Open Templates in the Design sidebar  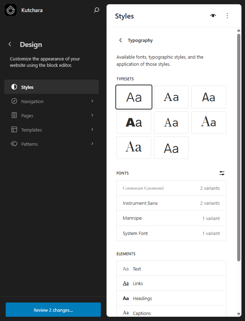(51, 130)
